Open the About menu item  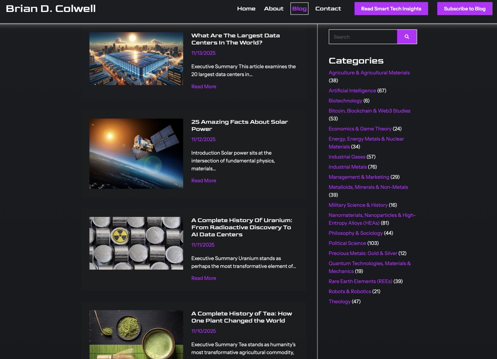274,9
